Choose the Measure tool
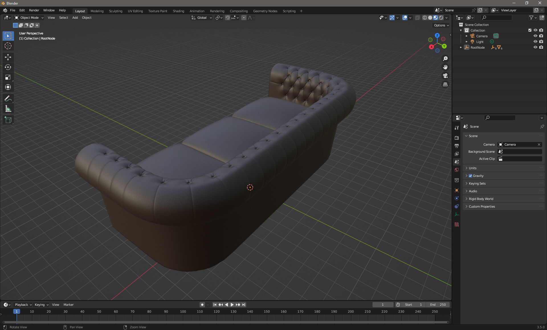This screenshot has width=547, height=330. 8,109
